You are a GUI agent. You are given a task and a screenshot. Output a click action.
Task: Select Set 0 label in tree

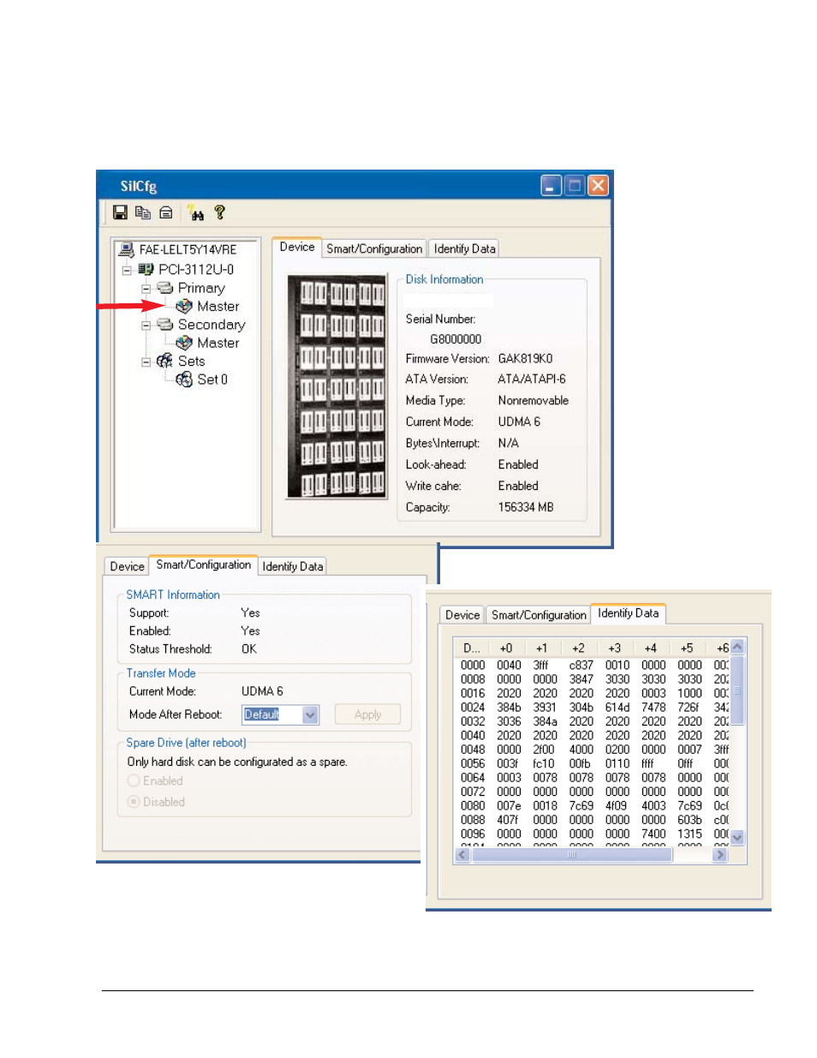212,380
